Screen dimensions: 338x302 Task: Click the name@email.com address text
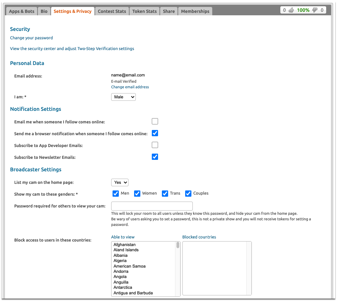tap(128, 75)
